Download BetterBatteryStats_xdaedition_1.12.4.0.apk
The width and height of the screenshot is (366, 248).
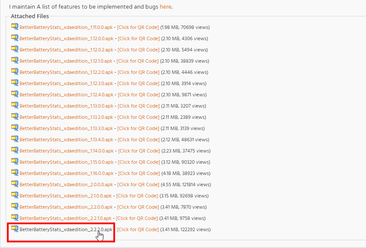66,95
